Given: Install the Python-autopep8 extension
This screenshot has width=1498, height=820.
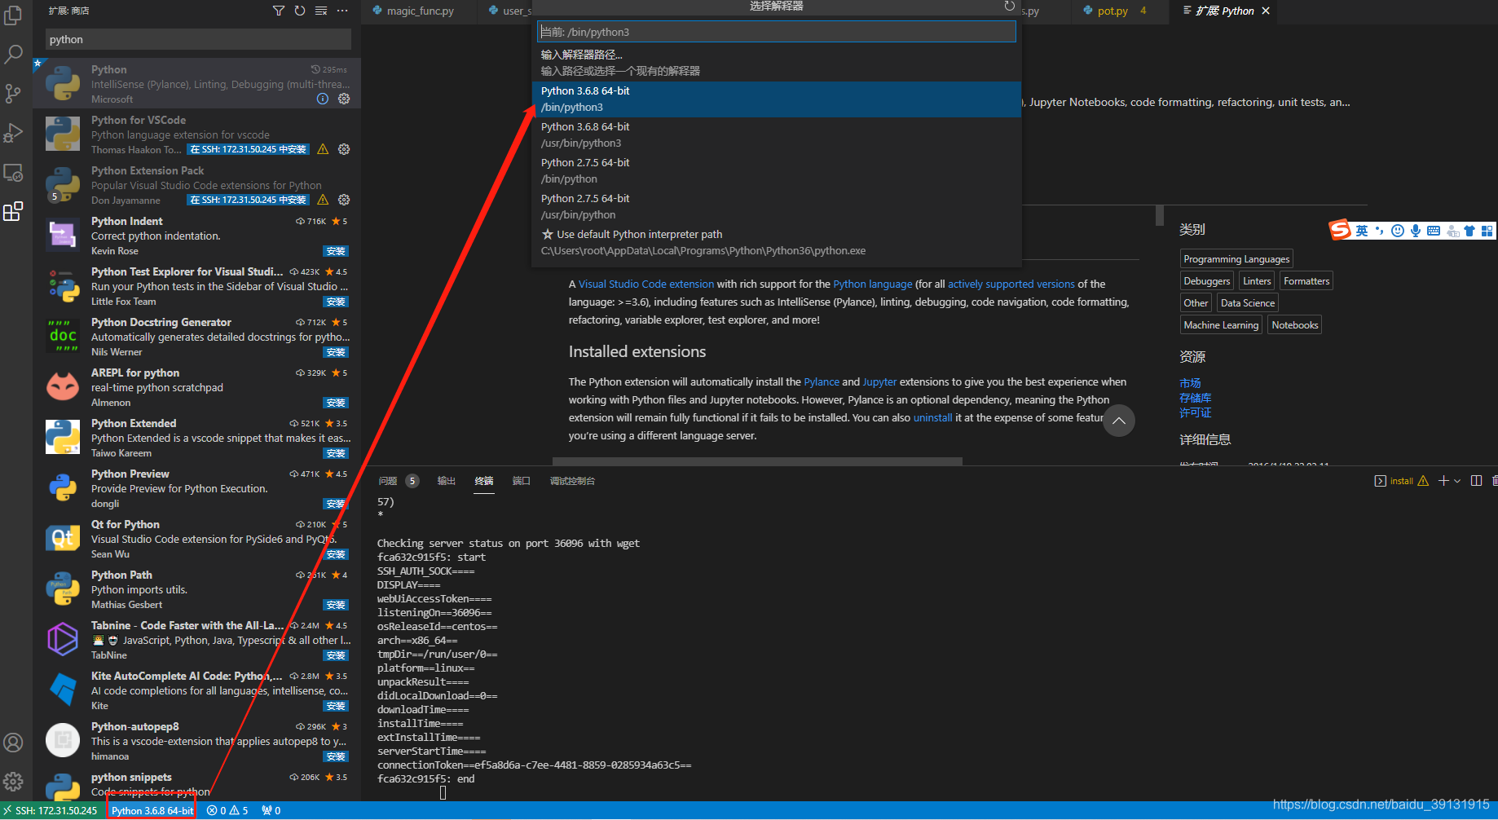Looking at the screenshot, I should pos(336,756).
